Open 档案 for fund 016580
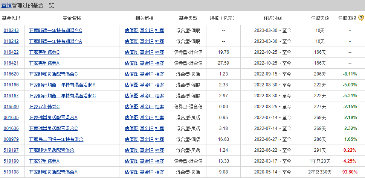The height and width of the screenshot is (178, 365). click(159, 107)
